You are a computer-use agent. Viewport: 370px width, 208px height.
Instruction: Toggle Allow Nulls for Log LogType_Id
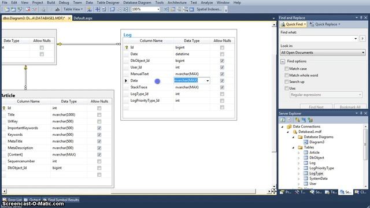[x=222, y=94]
